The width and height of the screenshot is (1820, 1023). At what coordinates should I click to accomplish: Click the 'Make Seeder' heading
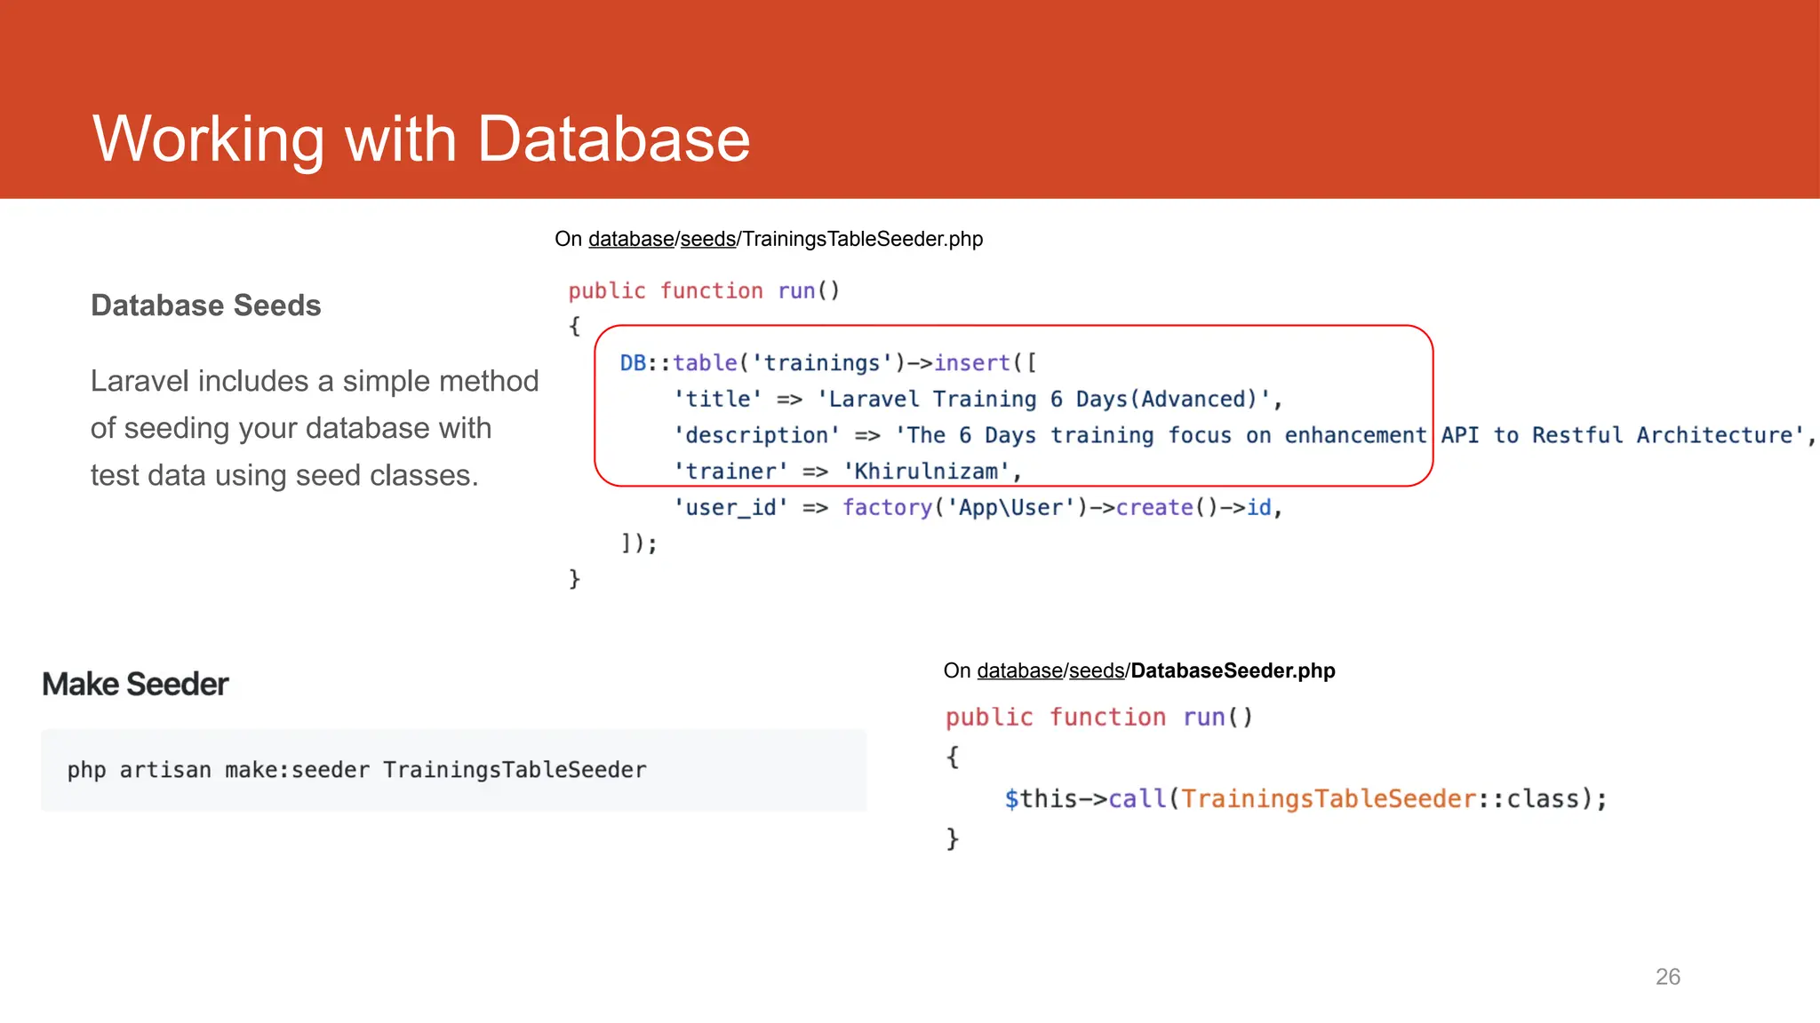(135, 684)
